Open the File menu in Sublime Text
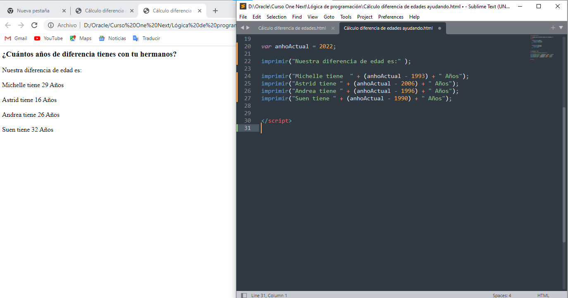 tap(243, 17)
